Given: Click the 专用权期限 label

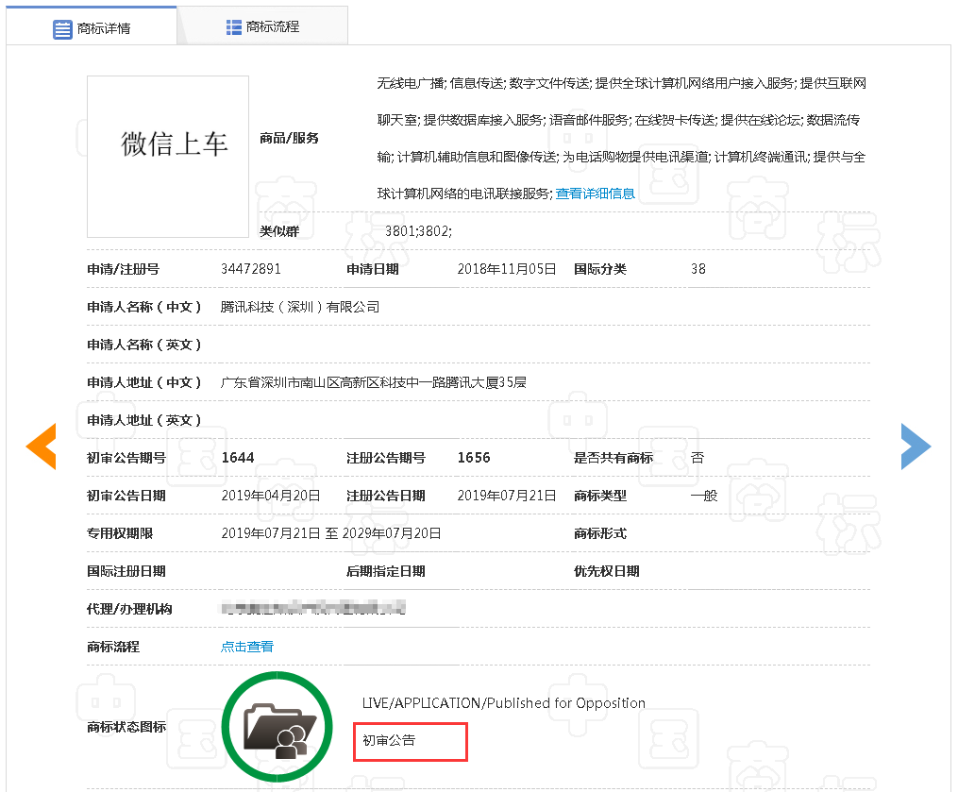Looking at the screenshot, I should click(120, 533).
